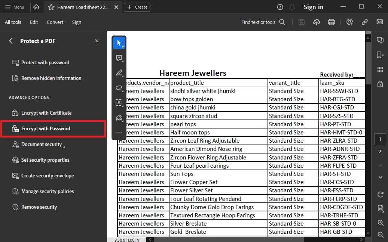Click the vertical scrollbar up arrow
This screenshot has width=388, height=242.
pos(368,38)
